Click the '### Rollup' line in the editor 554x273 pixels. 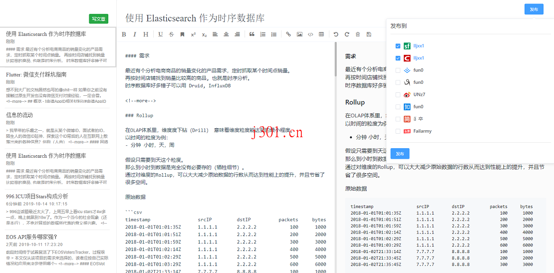[139, 115]
